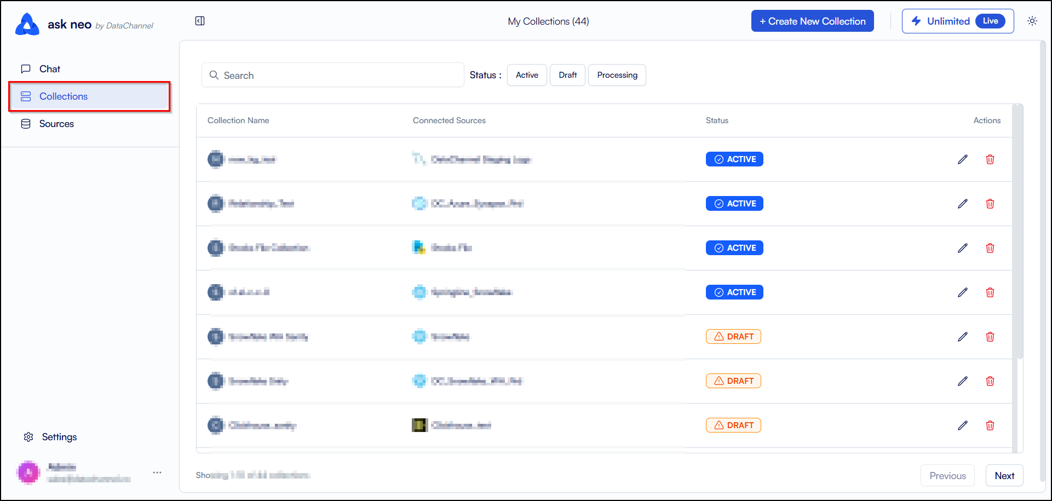Go to the Next page of collections
This screenshot has height=501, width=1052.
point(1004,476)
